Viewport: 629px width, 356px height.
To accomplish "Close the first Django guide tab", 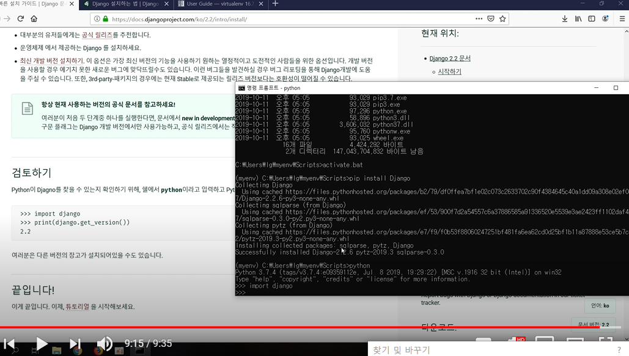I will click(x=72, y=4).
